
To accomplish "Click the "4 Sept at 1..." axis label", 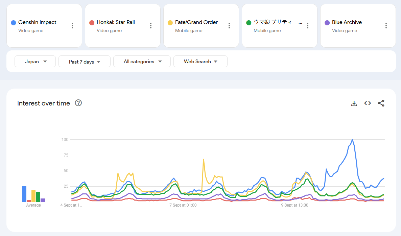I will [71, 205].
